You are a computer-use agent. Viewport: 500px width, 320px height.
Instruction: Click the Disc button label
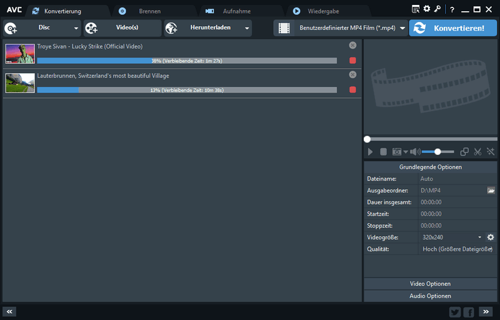point(44,27)
